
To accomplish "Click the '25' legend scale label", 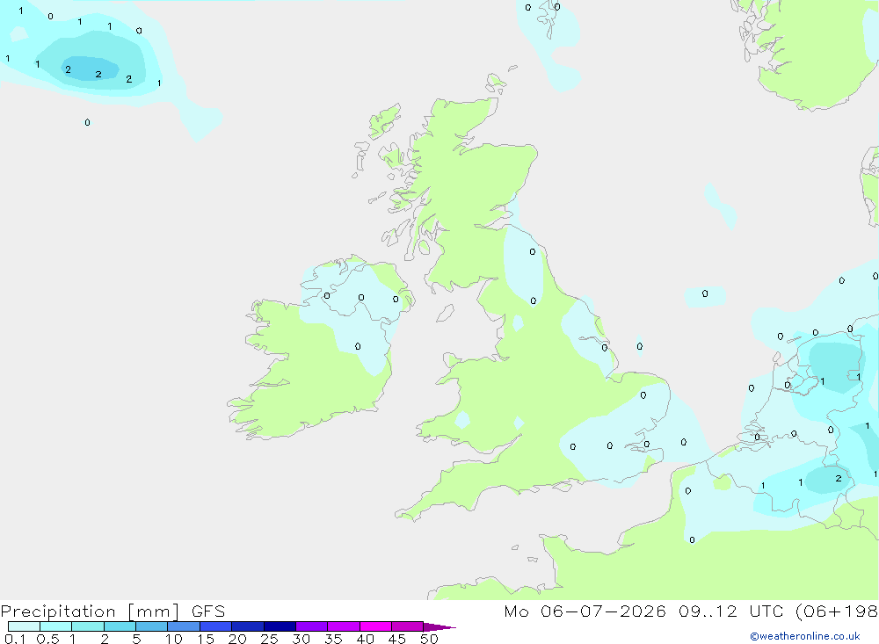I will coord(269,639).
